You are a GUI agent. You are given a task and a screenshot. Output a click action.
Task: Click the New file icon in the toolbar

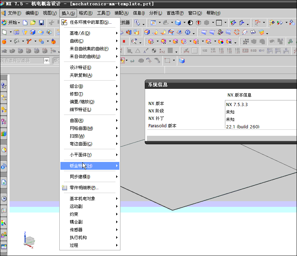tap(25, 23)
